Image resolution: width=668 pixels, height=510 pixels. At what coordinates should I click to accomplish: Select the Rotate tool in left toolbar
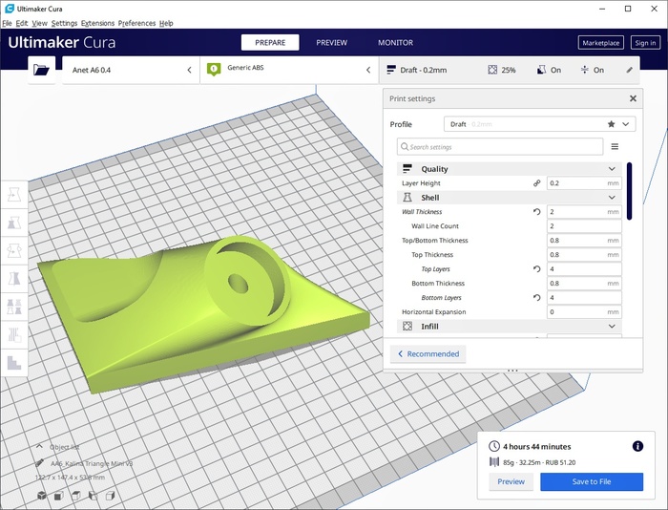click(x=14, y=250)
